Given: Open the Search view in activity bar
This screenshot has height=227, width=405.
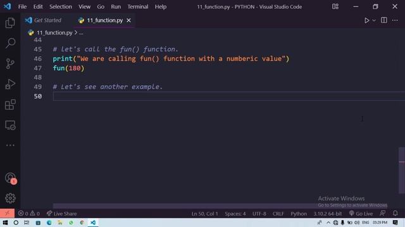Looking at the screenshot, I should (10, 43).
